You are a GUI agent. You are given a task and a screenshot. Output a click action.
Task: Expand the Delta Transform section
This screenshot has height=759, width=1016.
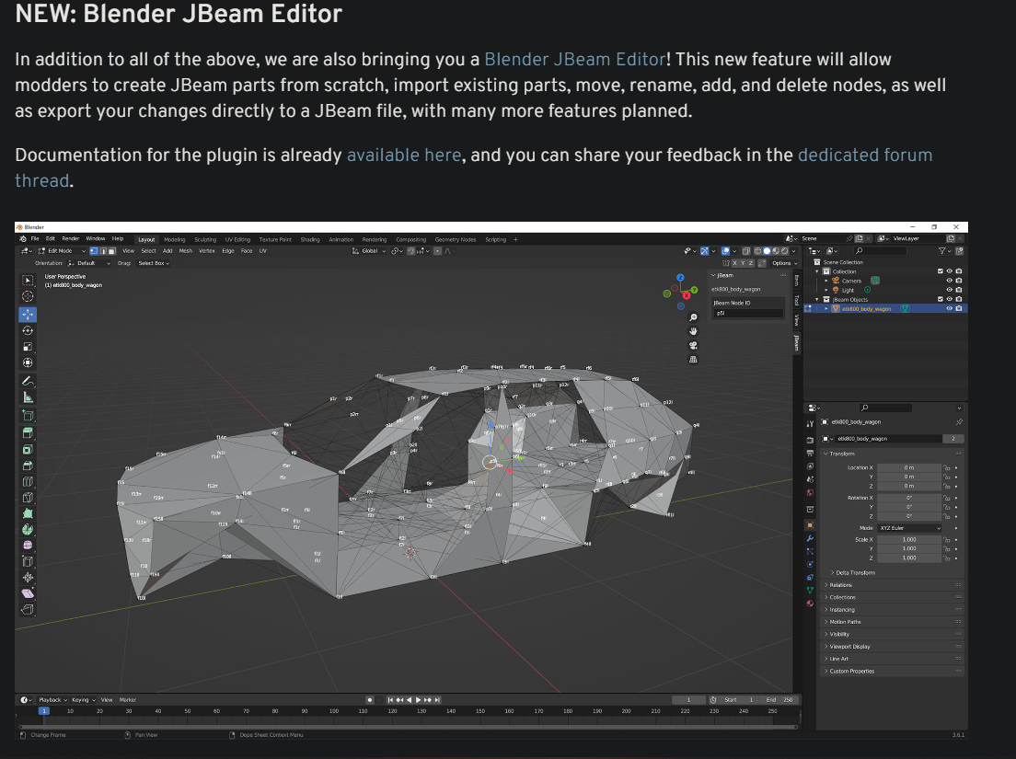(x=855, y=572)
